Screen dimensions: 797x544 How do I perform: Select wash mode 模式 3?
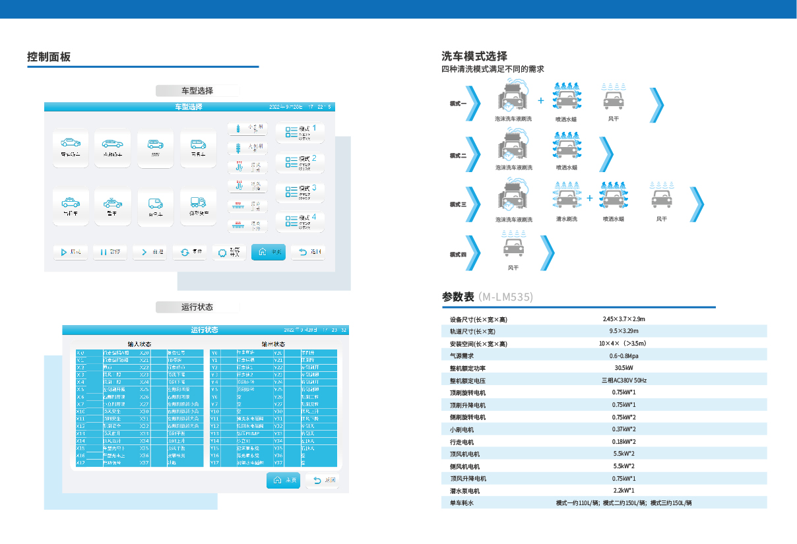coord(300,191)
